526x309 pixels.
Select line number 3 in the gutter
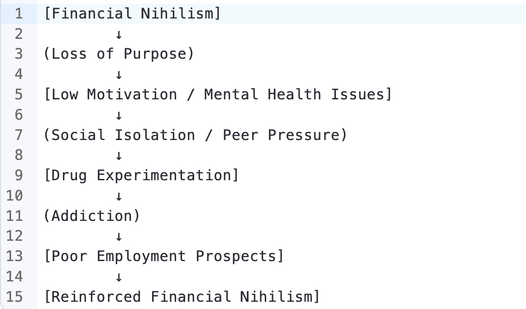19,54
